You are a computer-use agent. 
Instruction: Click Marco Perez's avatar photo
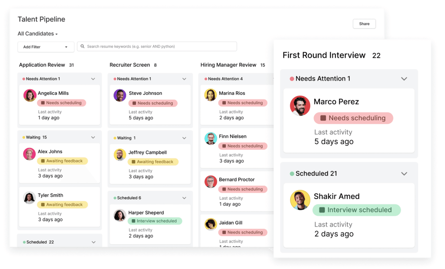tap(300, 105)
